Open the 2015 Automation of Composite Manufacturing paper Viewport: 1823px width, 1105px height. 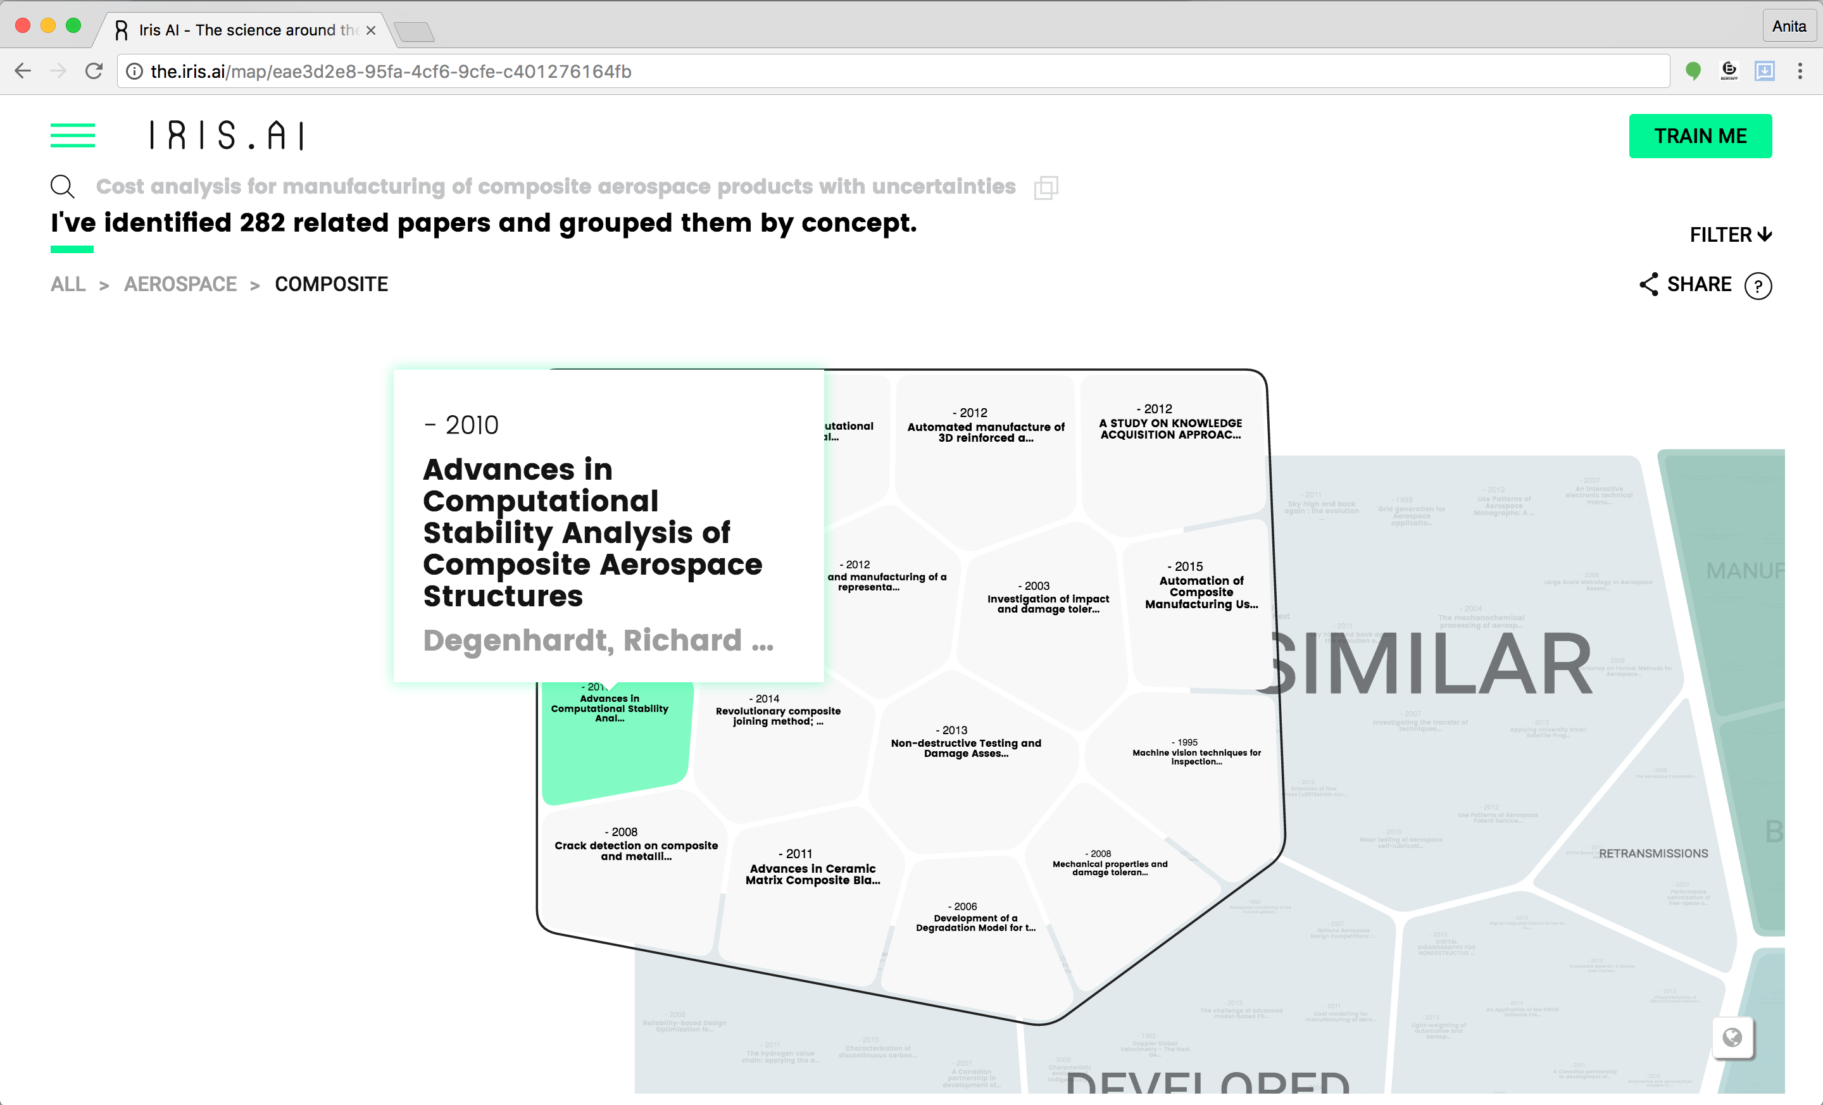(1200, 592)
